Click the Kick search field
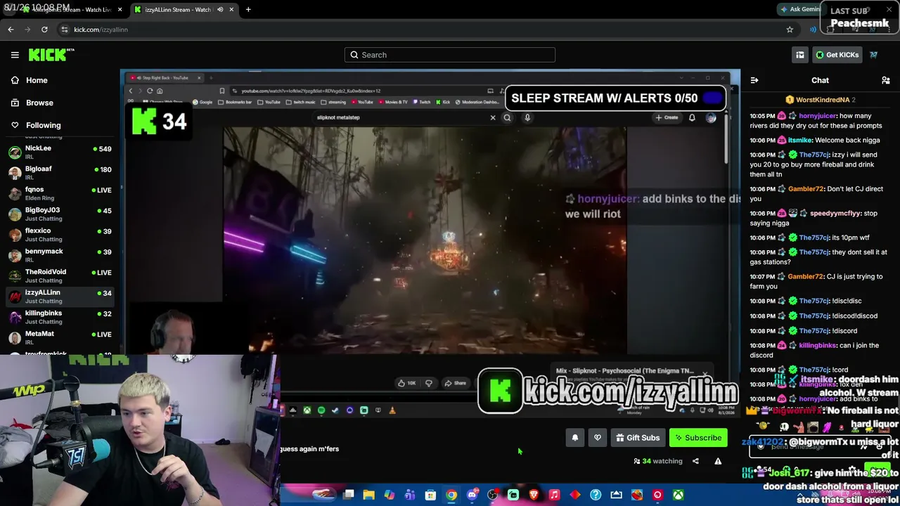Screen dimensions: 900x506 [450, 55]
